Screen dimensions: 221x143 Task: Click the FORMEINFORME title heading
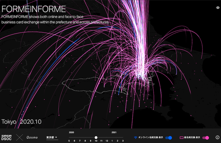(x=34, y=9)
